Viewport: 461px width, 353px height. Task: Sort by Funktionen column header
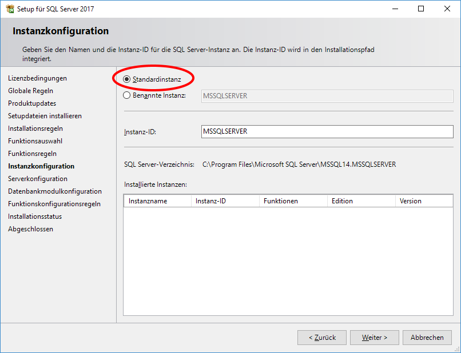293,201
